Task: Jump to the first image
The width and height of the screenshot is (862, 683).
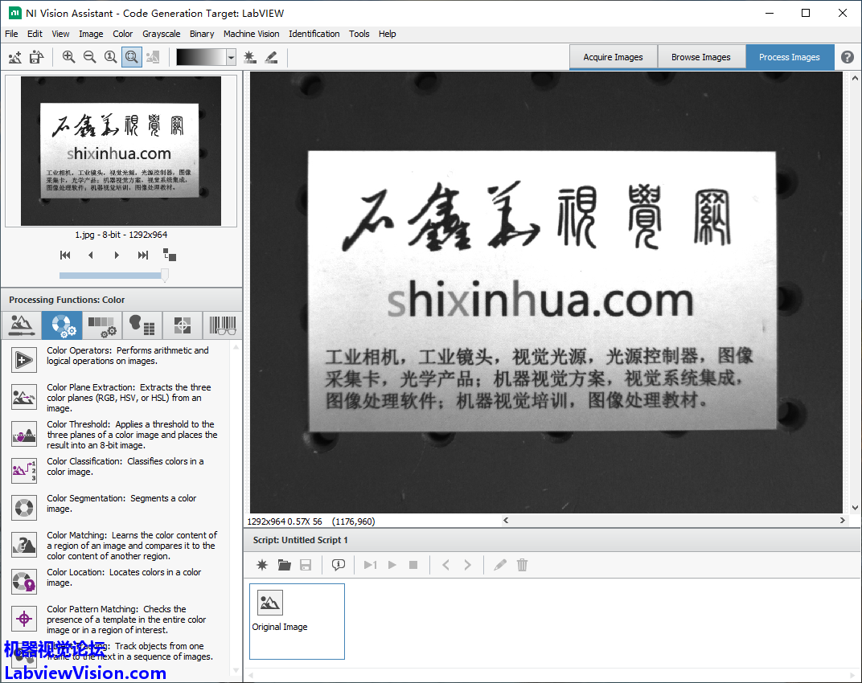Action: (65, 255)
